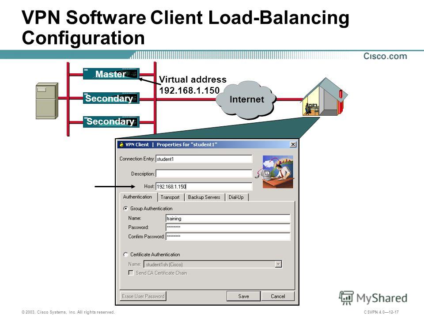This screenshot has height=318, width=424.
Task: Open the Backup Servers tab
Action: (204, 197)
